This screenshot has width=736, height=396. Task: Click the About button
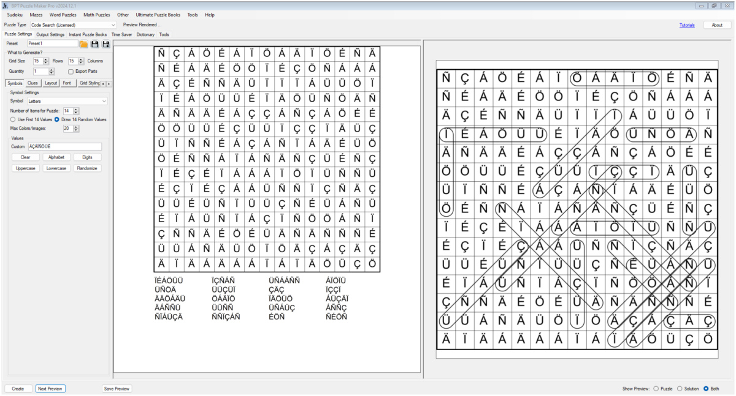click(x=717, y=25)
